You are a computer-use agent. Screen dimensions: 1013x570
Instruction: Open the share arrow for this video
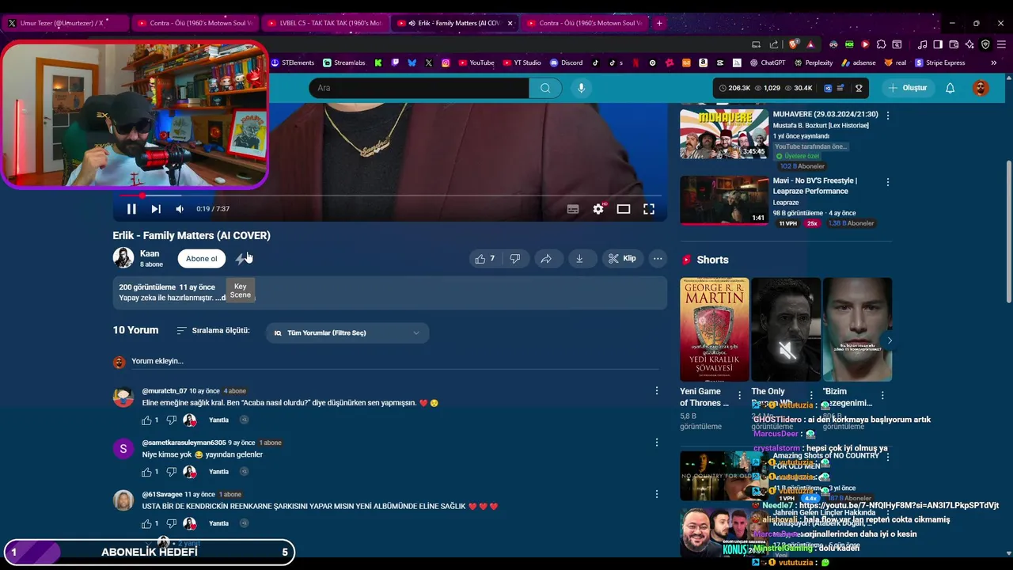coord(546,259)
